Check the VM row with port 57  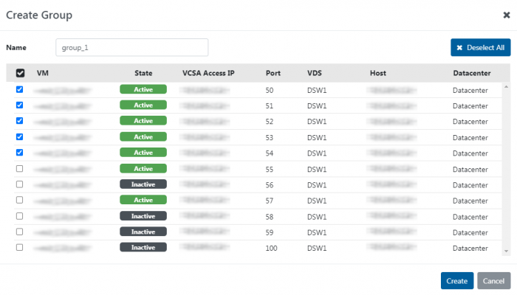tap(20, 201)
